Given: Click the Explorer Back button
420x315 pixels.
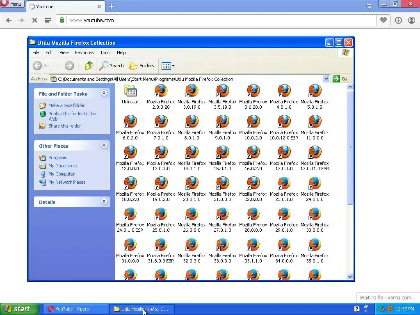Looking at the screenshot, I should tap(43, 66).
